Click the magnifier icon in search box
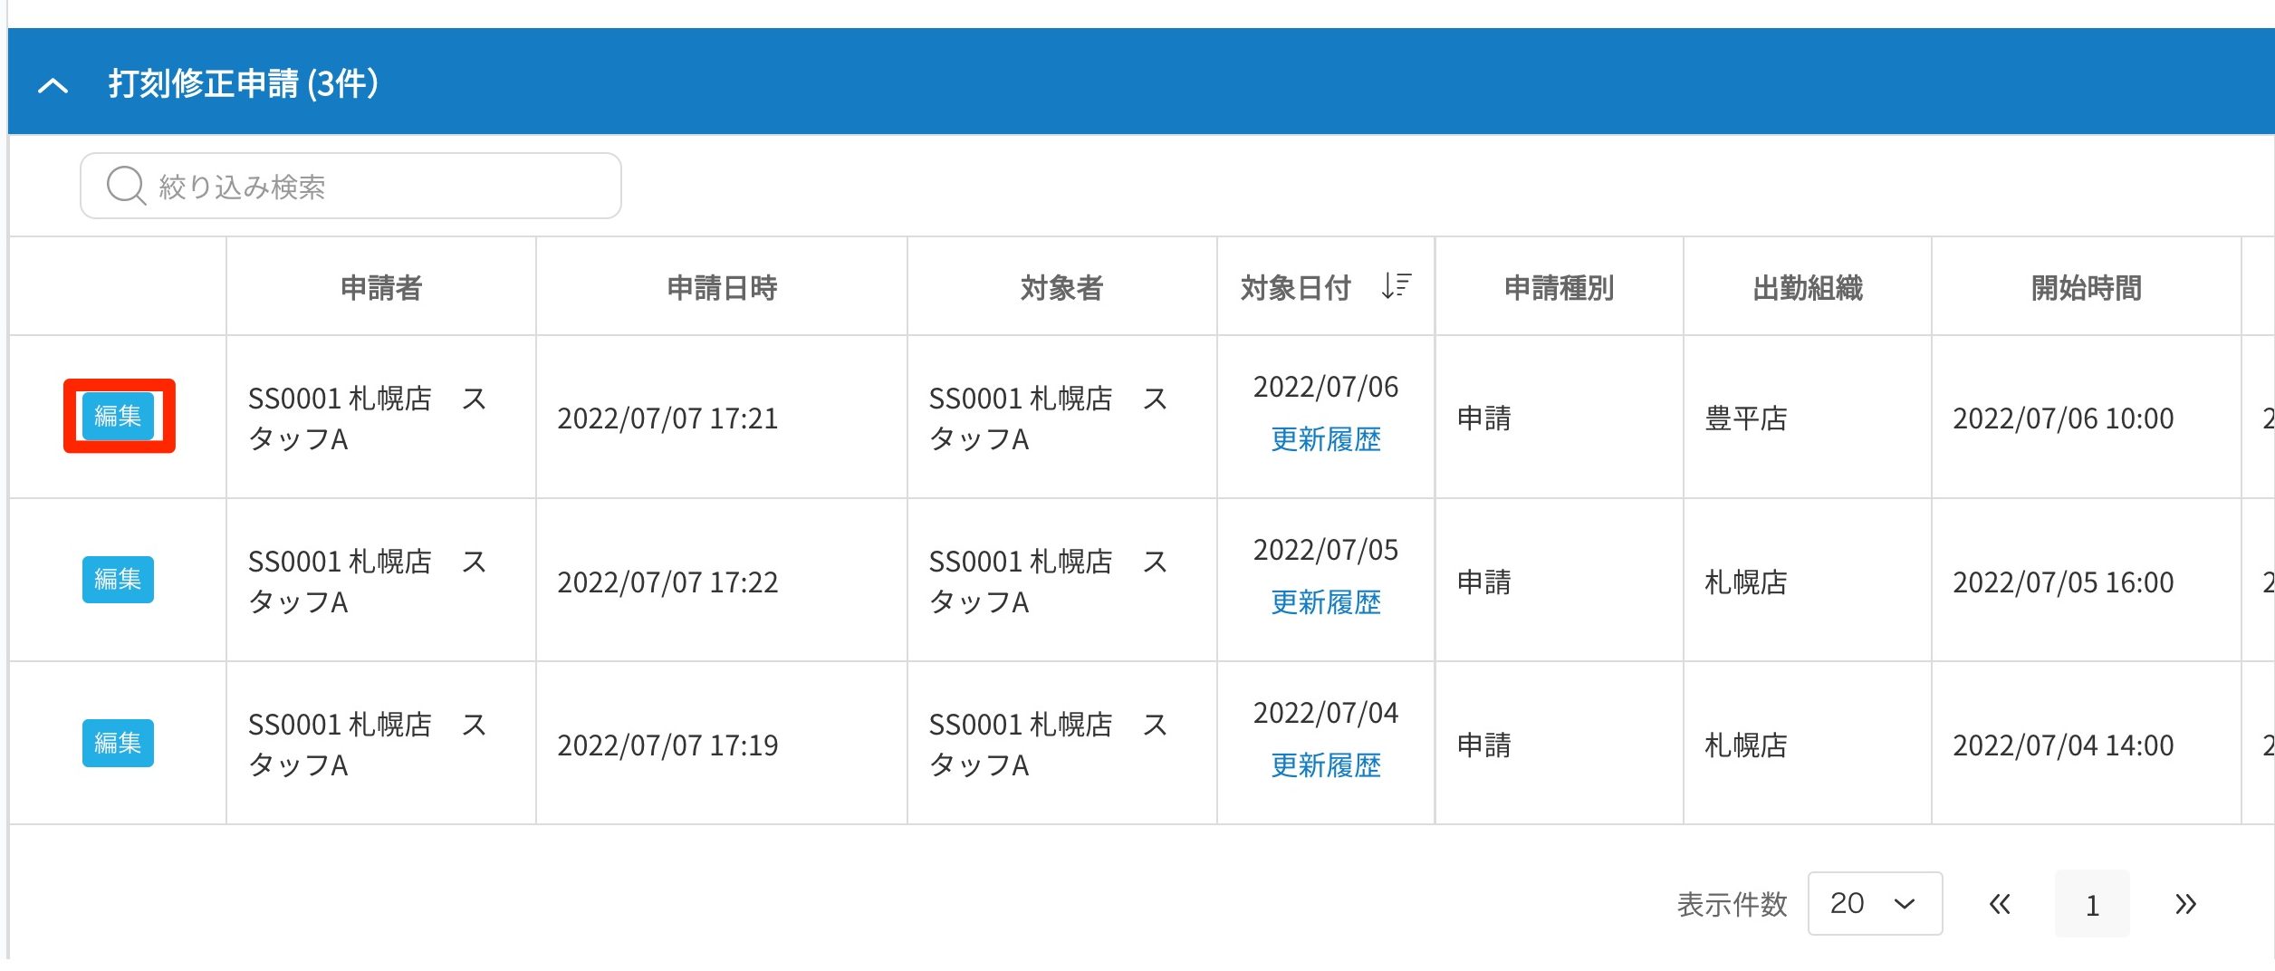The image size is (2275, 971). 125,186
